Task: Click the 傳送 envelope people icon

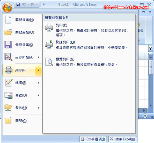Action: pyautogui.click(x=9, y=95)
